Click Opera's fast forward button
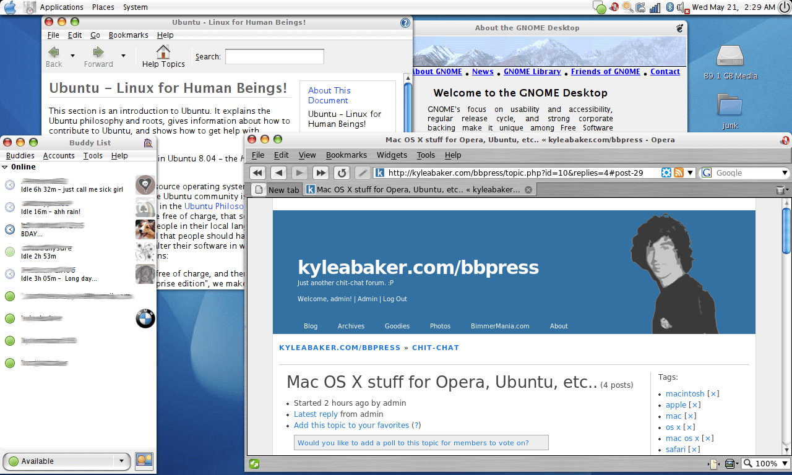Viewport: 792px width, 475px height. (321, 173)
